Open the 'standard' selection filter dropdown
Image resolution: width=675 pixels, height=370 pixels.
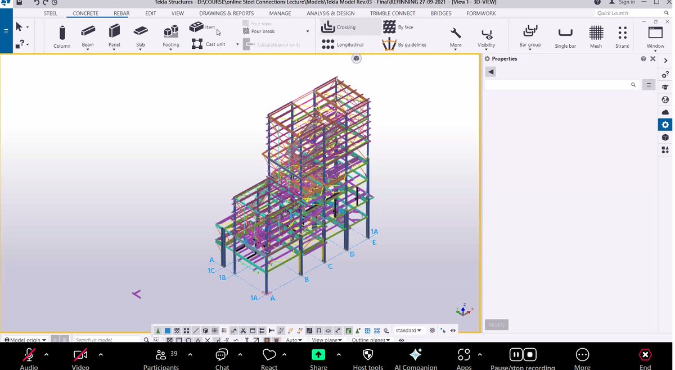coord(408,331)
